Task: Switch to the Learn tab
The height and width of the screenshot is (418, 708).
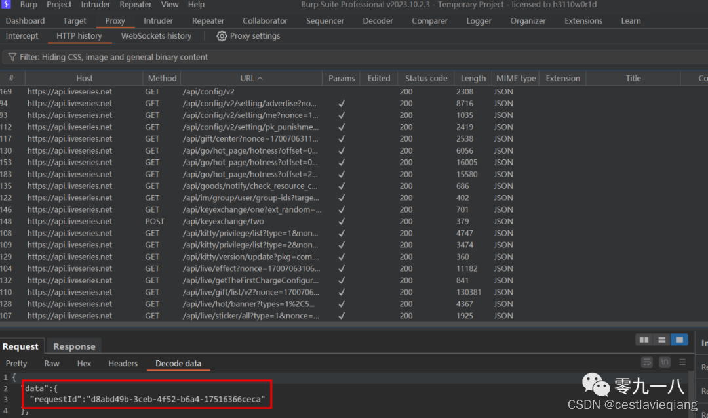Action: (631, 21)
